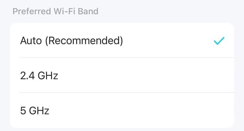The image size is (244, 131).
Task: Tap the checkmark beside Auto (Recommended)
Action: click(219, 41)
